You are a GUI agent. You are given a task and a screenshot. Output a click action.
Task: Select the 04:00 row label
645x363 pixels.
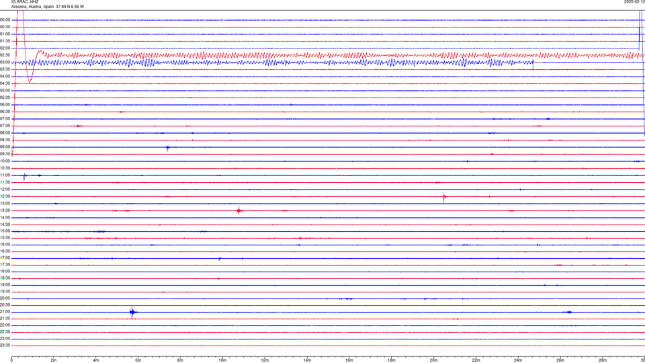tap(5, 76)
